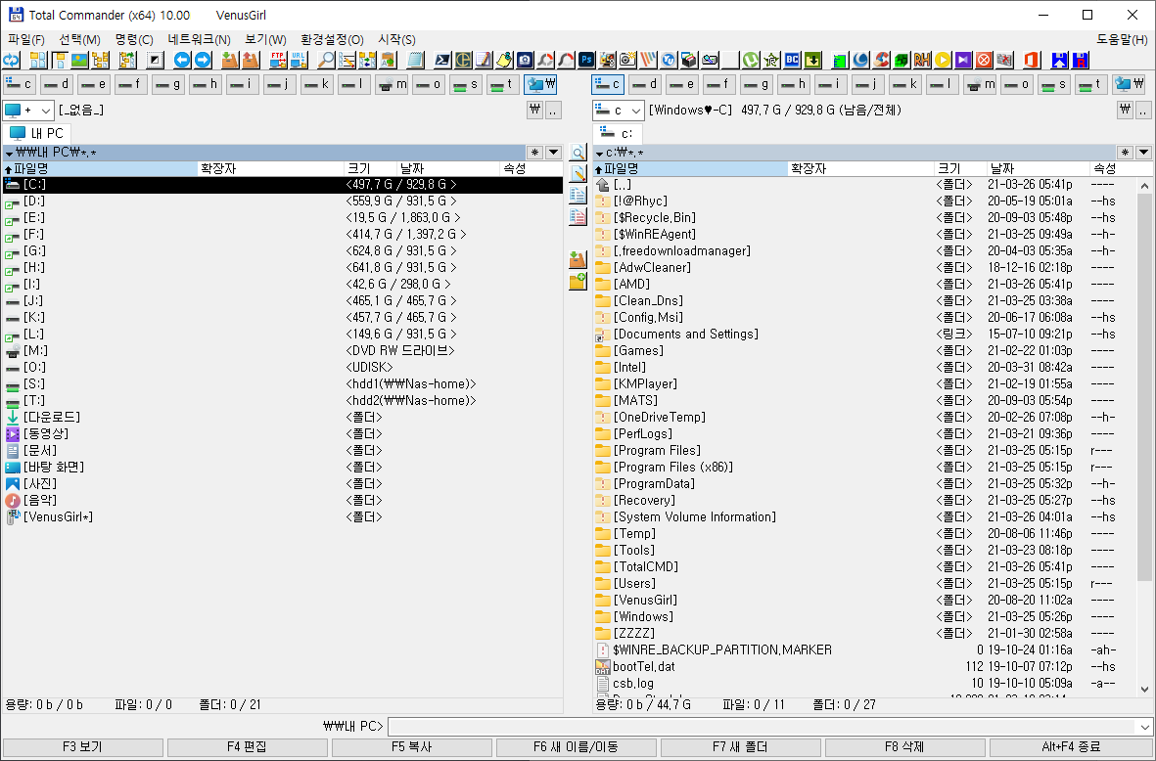Launch the magnifier Search files toolbar icon
The image size is (1156, 761).
(x=326, y=61)
